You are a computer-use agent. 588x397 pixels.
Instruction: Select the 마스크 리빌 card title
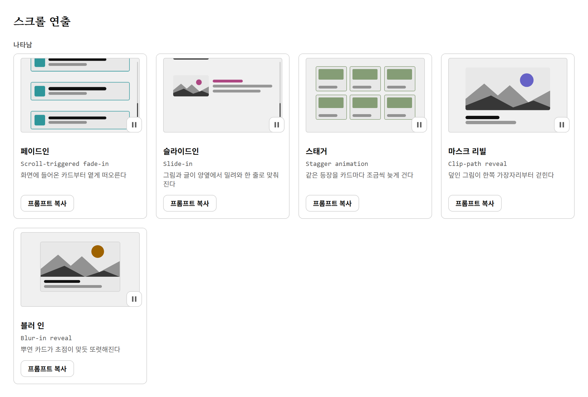[467, 151]
